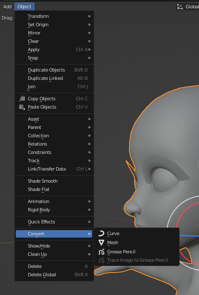Click the Paste Objects clipboard icon
This screenshot has height=295, width=199.
[x=22, y=107]
